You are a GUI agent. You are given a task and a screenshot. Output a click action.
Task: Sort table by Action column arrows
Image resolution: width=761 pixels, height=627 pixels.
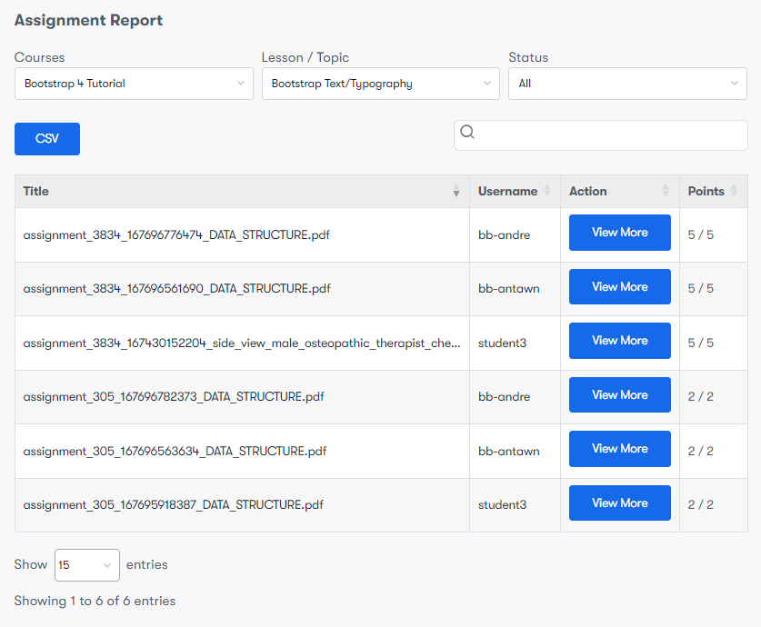pos(666,192)
